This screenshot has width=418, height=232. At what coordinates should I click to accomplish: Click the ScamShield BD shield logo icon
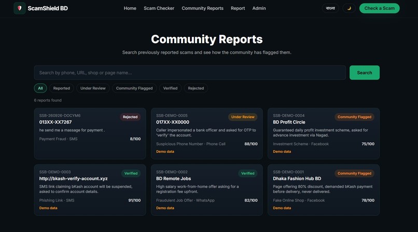pyautogui.click(x=20, y=8)
